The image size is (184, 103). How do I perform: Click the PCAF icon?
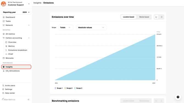[6, 54]
